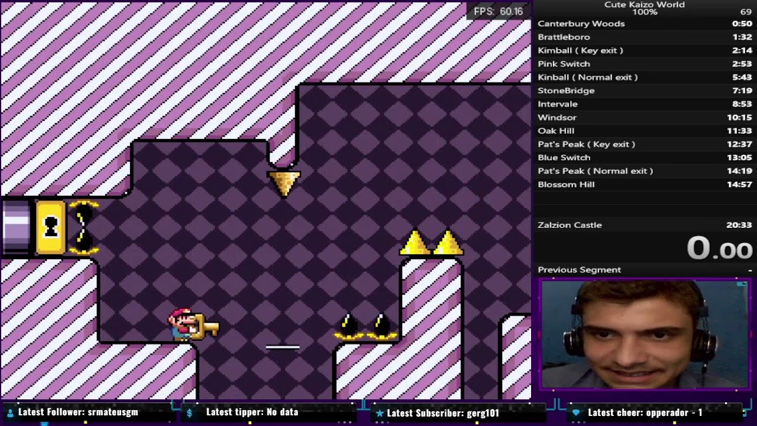Click Latest Follower: srmateusgm text

point(78,412)
